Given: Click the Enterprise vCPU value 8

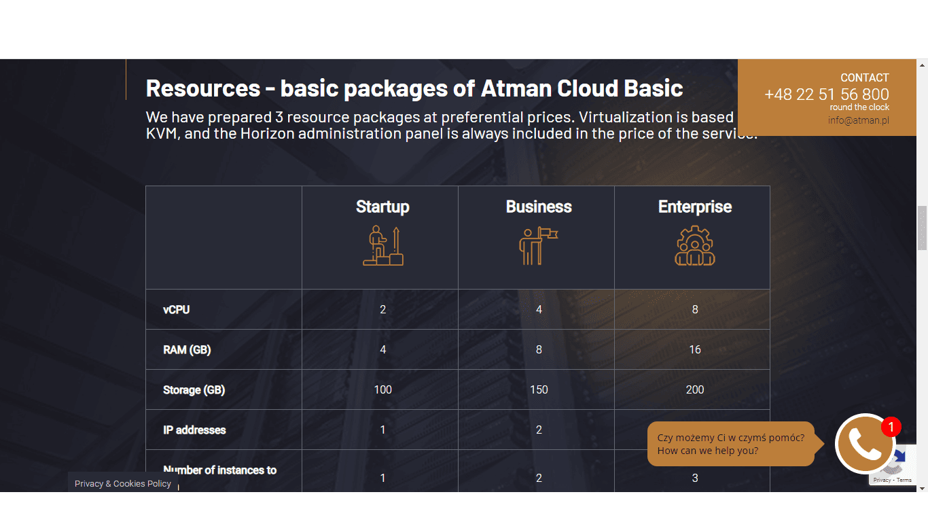Looking at the screenshot, I should (695, 309).
